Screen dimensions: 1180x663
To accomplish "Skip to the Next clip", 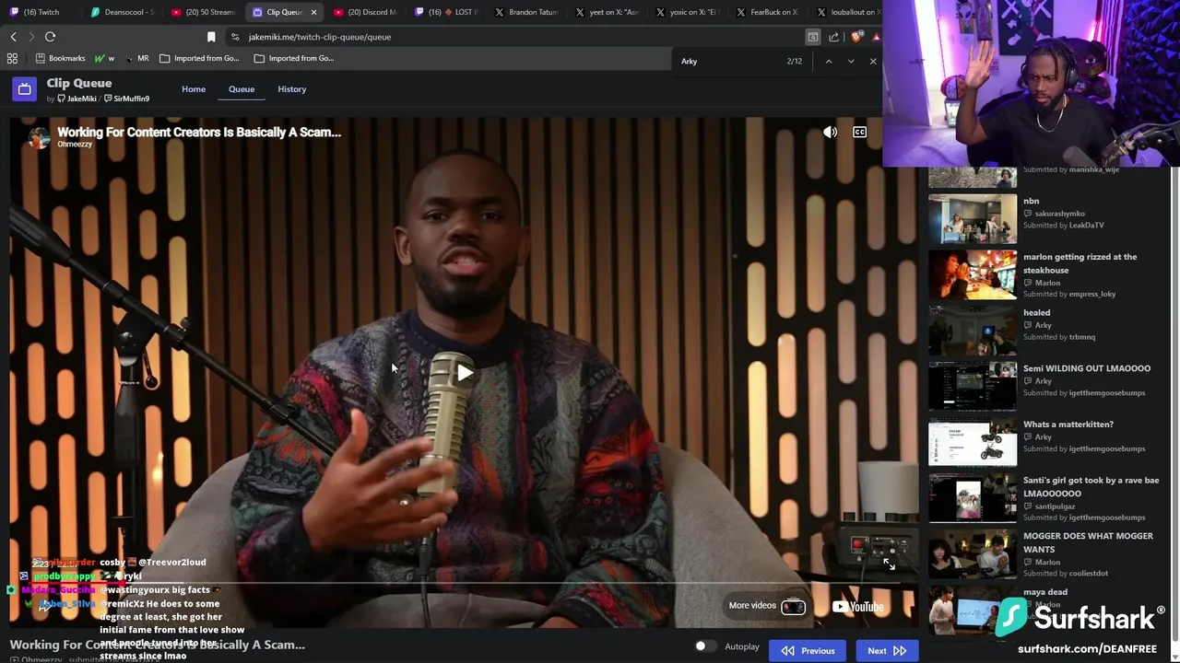I will pyautogui.click(x=886, y=651).
